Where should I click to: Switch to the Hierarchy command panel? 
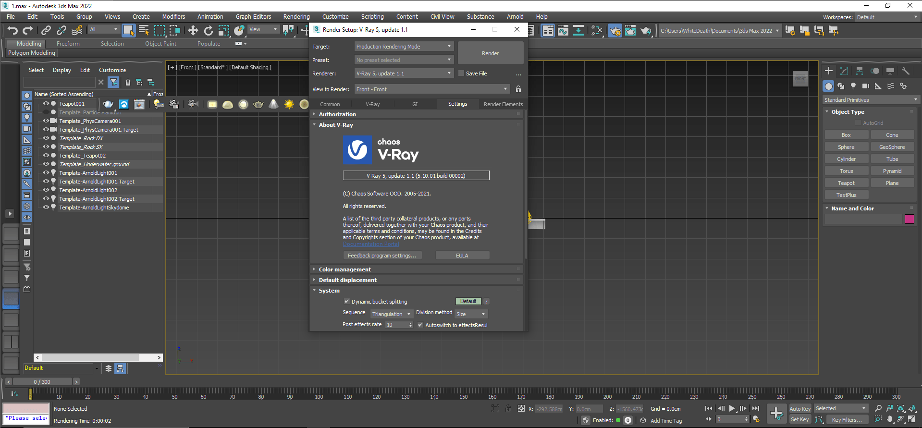pos(860,71)
